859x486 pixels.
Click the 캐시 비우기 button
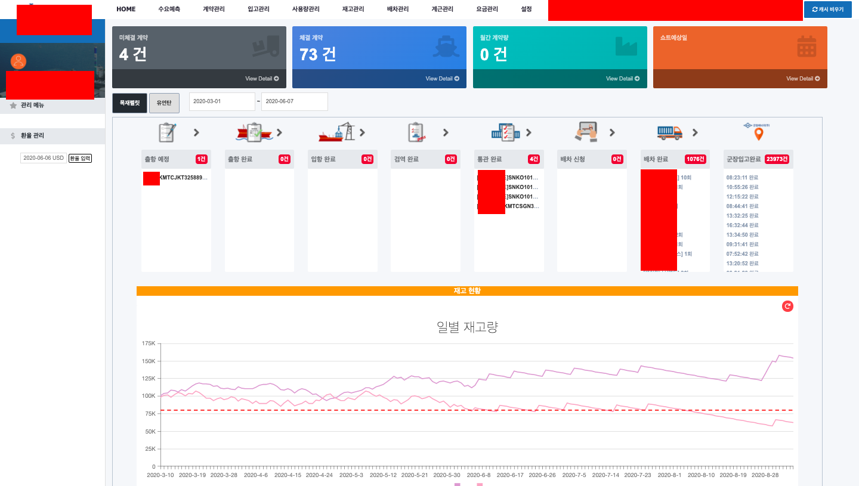[827, 10]
